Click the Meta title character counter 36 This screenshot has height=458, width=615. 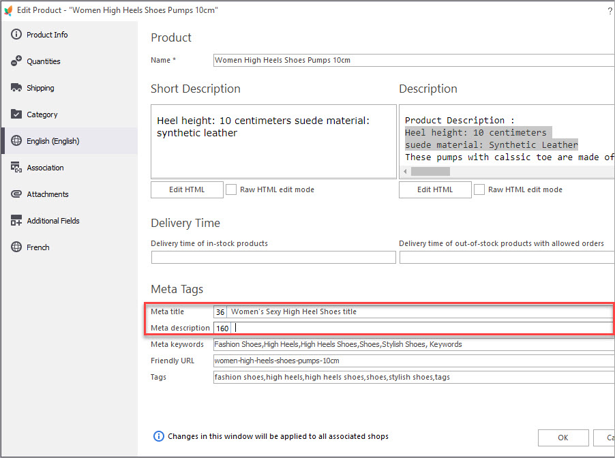(x=220, y=312)
